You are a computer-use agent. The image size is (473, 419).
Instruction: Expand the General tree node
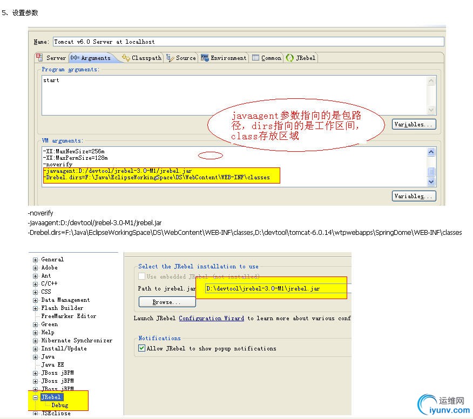click(35, 260)
